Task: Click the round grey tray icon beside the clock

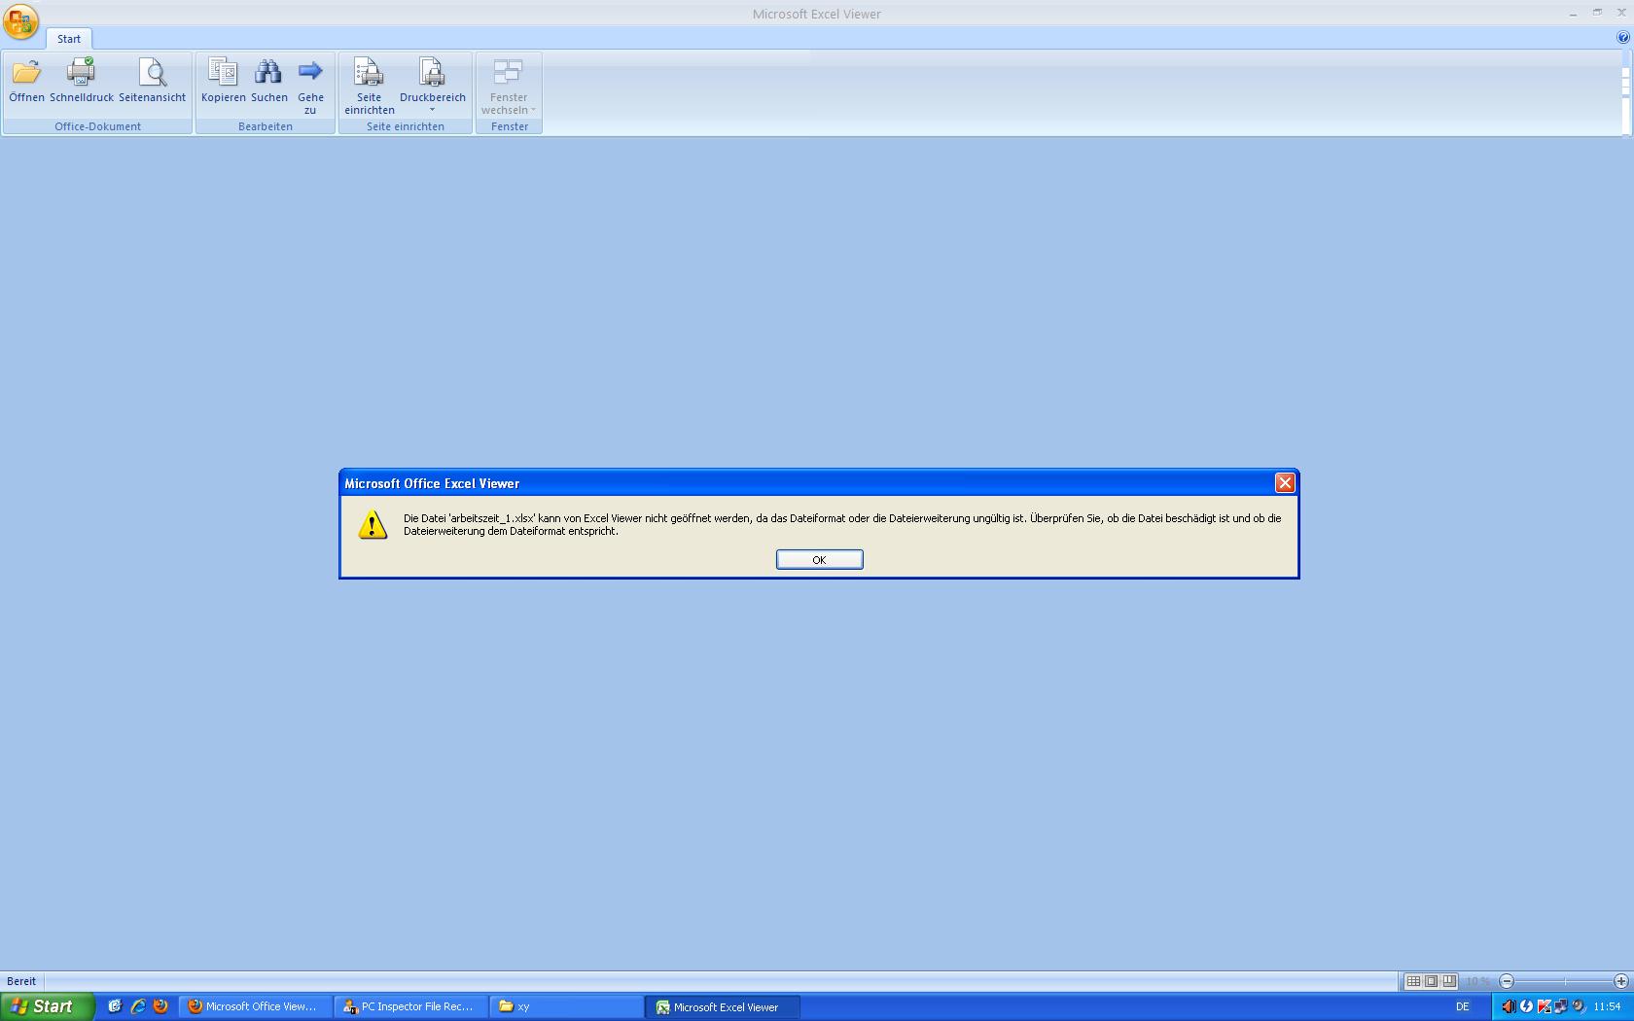Action: coord(1578,1006)
